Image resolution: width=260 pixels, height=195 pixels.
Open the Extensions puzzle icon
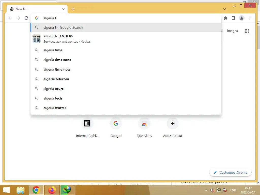pyautogui.click(x=225, y=18)
